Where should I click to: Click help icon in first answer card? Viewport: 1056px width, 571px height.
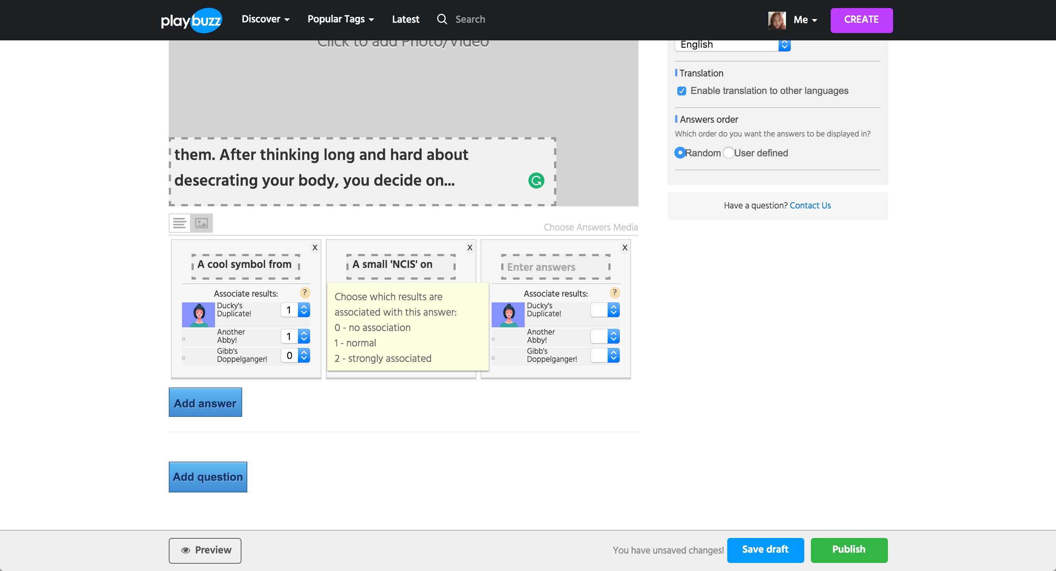pyautogui.click(x=305, y=293)
